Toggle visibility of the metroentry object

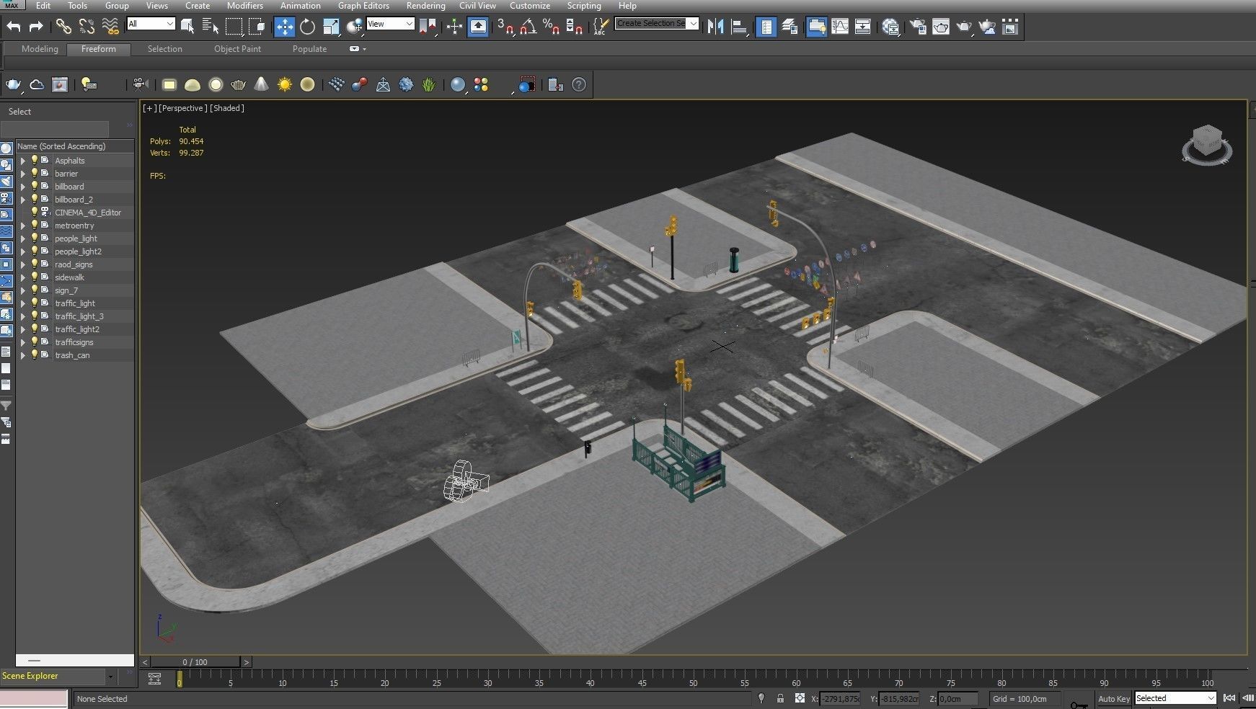pos(34,226)
